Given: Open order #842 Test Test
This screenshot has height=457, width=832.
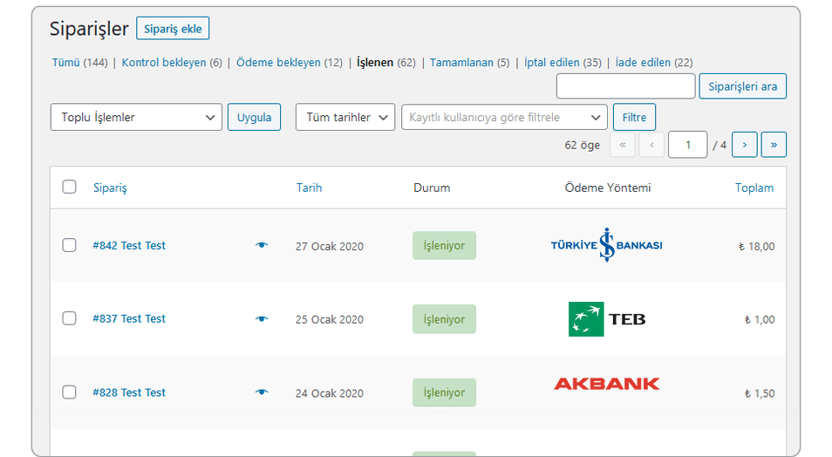Looking at the screenshot, I should 129,245.
